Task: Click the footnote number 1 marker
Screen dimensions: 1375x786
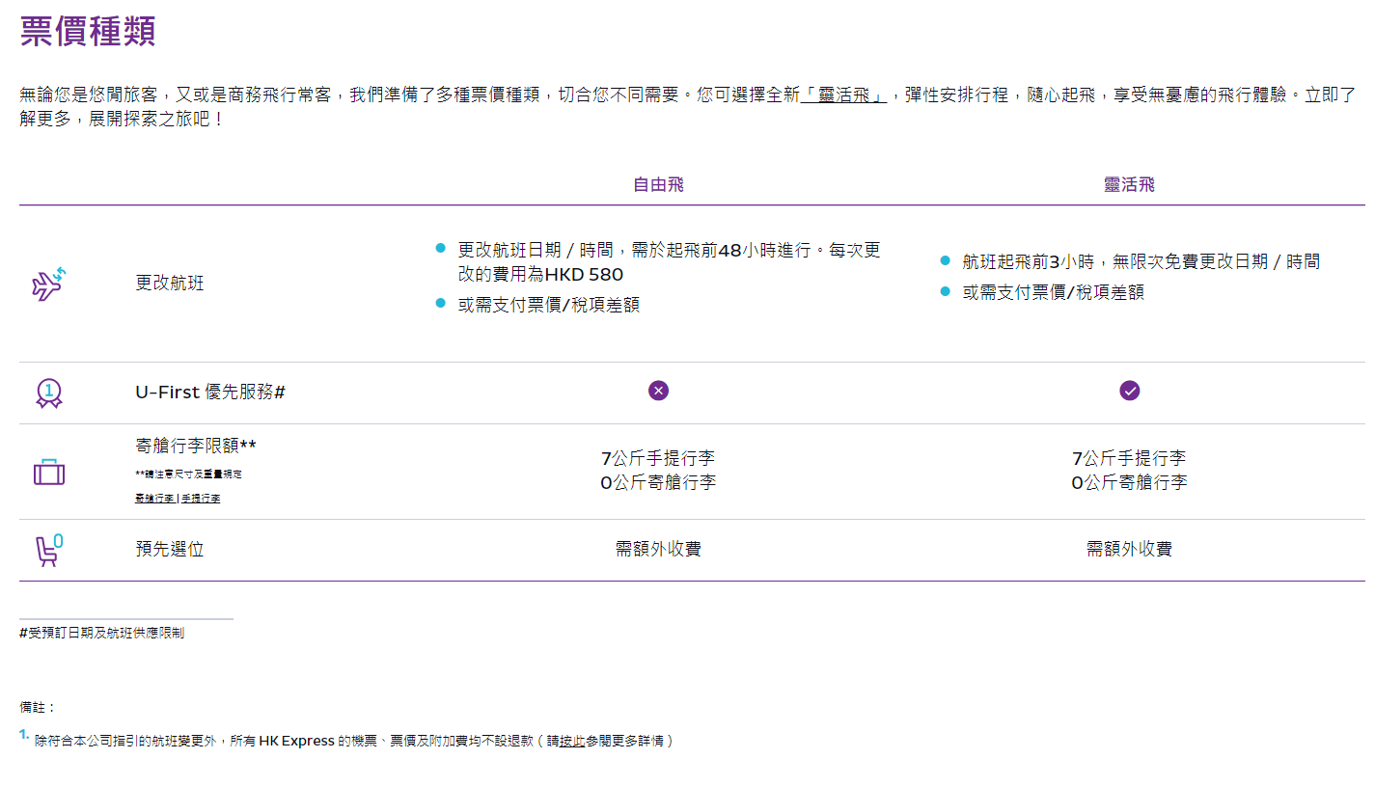Action: 23,735
